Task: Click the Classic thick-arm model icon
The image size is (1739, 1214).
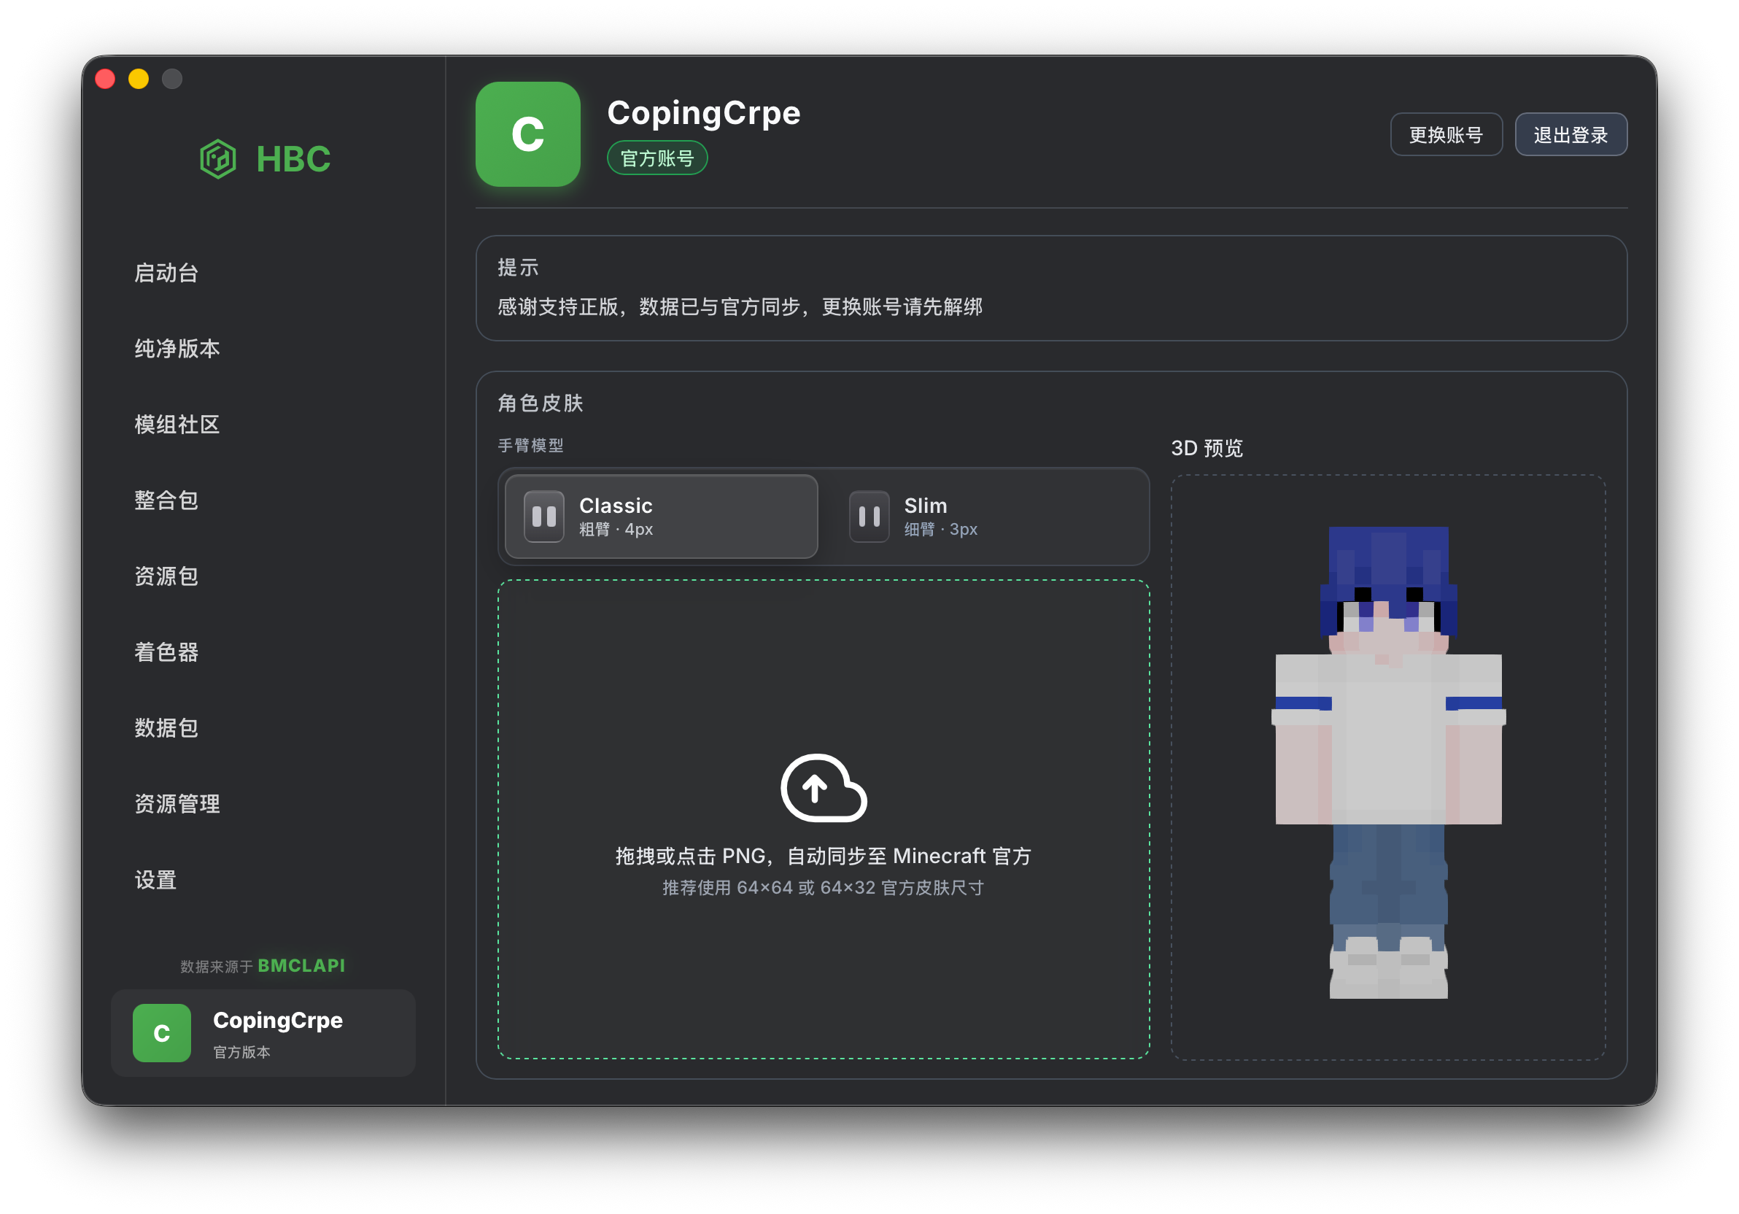Action: pos(544,517)
